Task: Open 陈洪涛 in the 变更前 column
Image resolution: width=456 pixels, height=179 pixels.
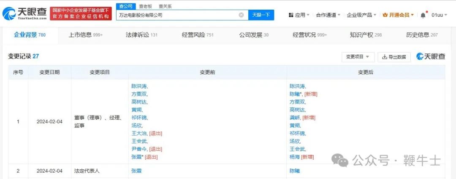Action: pos(139,86)
